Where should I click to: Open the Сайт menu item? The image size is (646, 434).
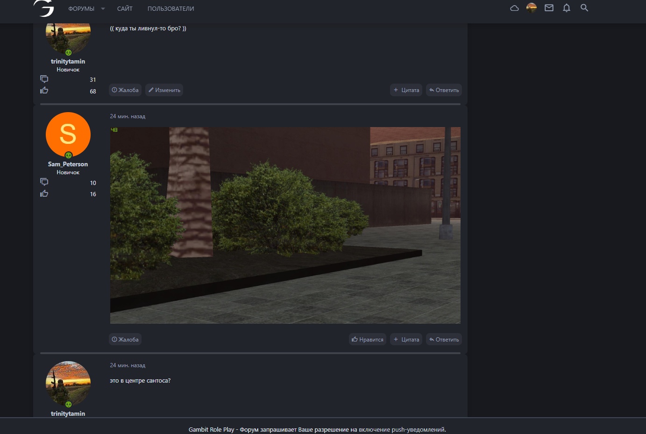pos(125,9)
